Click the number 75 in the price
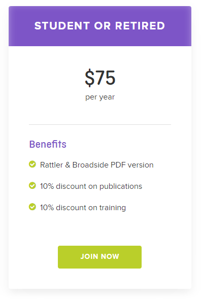Image resolution: width=201 pixels, height=299 pixels. point(105,78)
